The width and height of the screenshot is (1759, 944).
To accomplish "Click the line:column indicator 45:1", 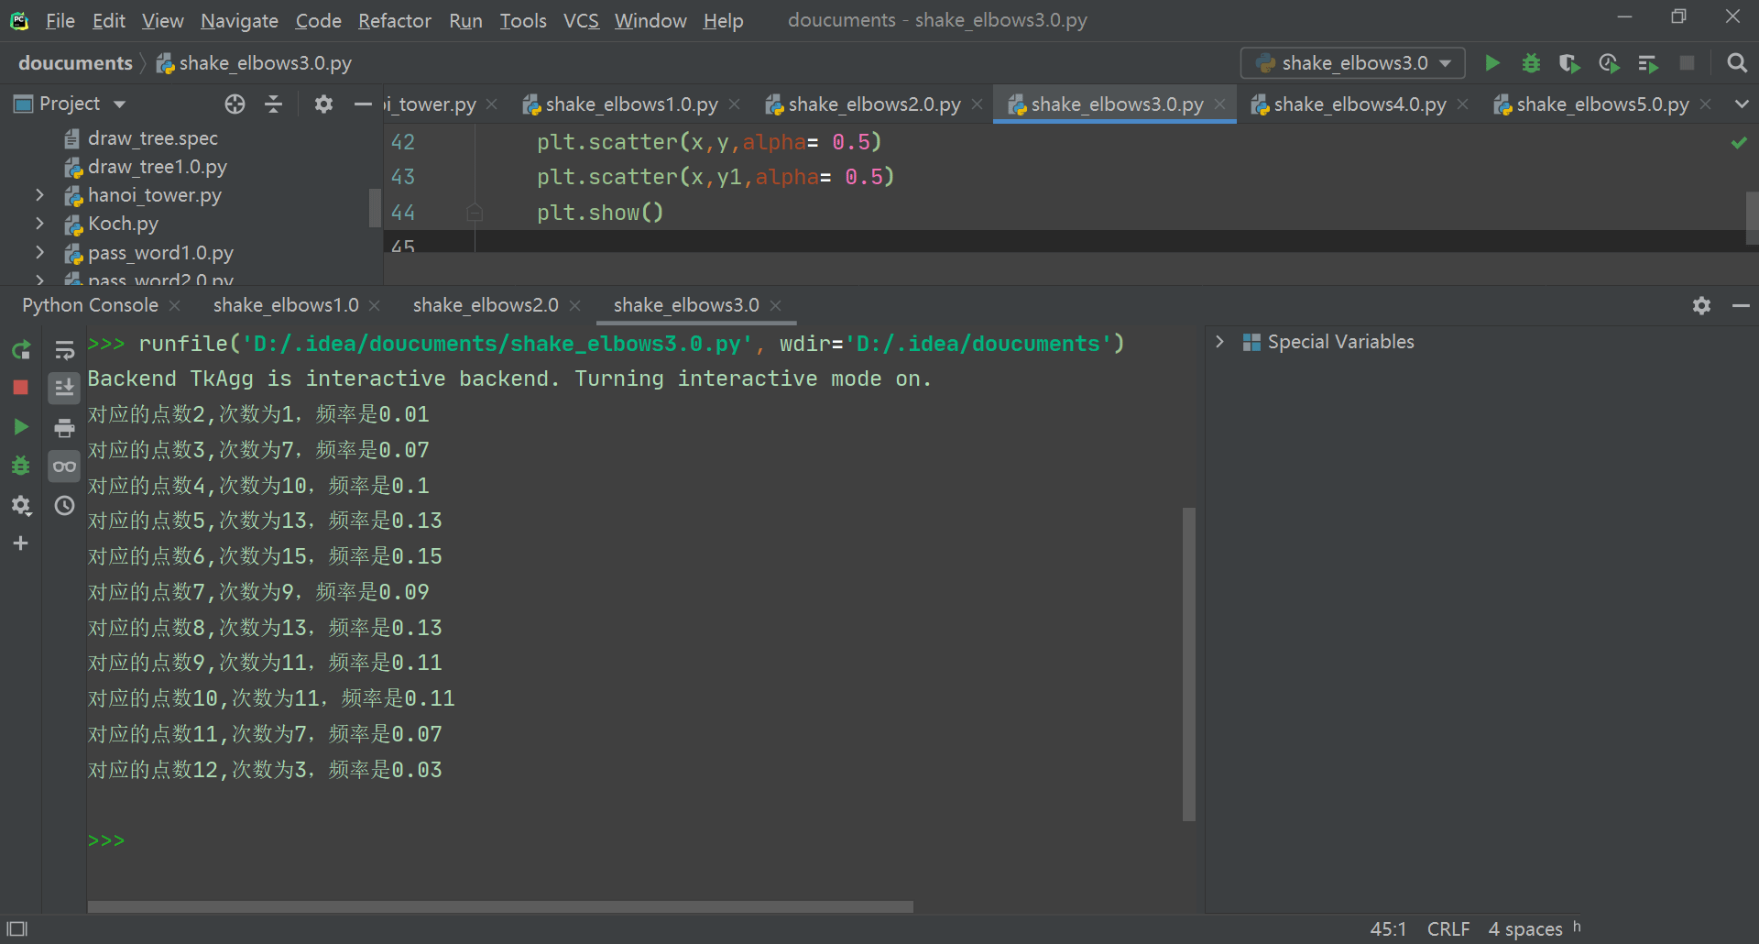I will [x=1388, y=928].
